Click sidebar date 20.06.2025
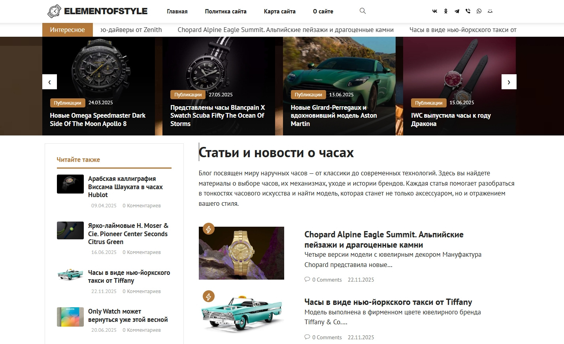Screen dimensions: 564x344 (104, 330)
